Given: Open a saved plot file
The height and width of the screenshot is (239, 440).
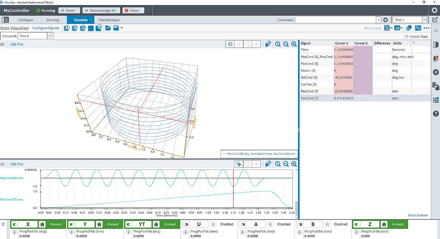Looking at the screenshot, I should pos(108,28).
